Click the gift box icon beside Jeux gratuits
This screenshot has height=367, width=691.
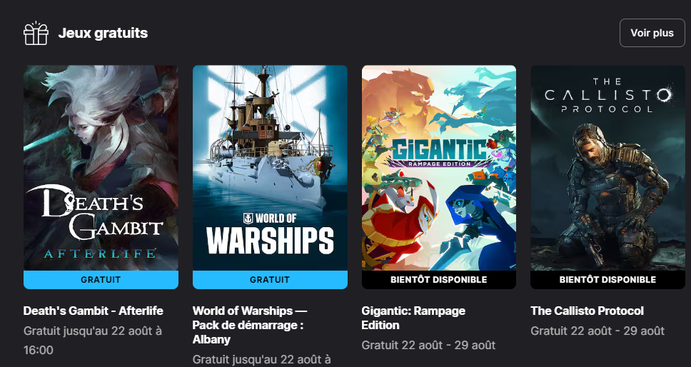36,33
